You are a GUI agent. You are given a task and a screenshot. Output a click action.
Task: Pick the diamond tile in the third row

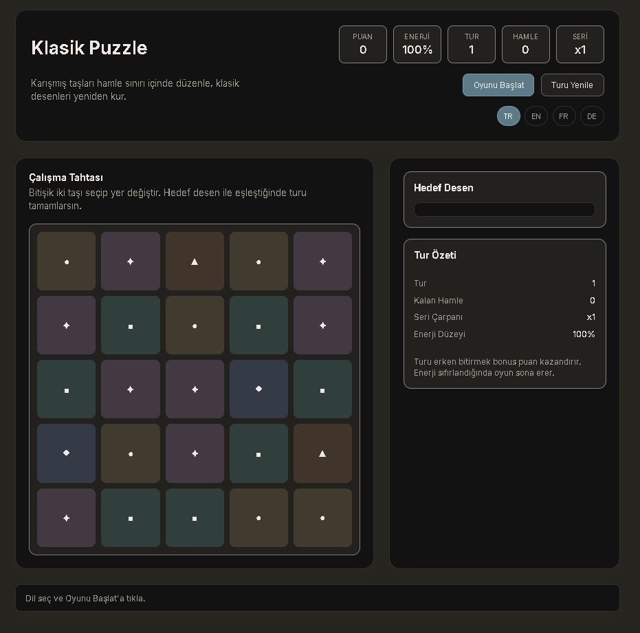[258, 389]
